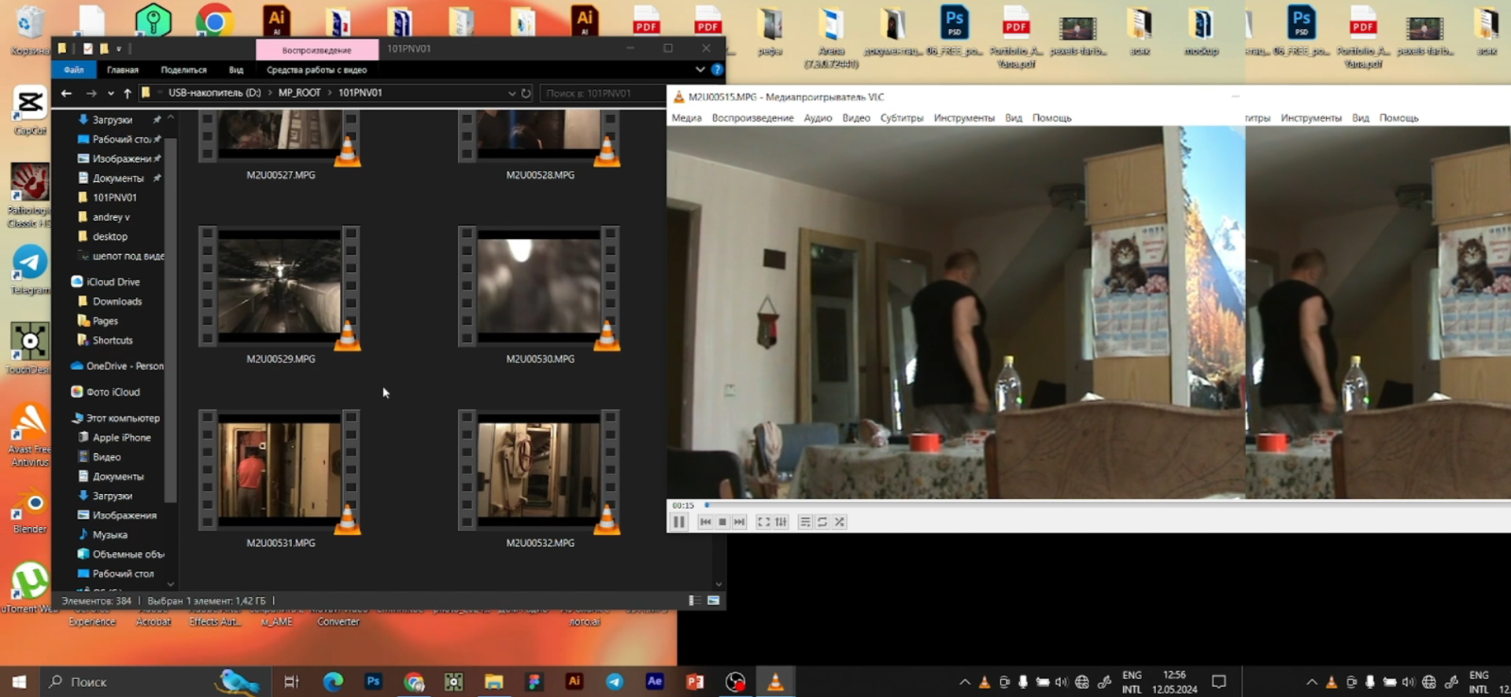The width and height of the screenshot is (1511, 697).
Task: Pause the VLC video playback
Action: (679, 522)
